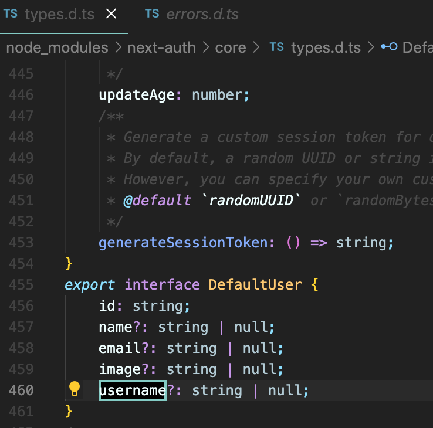Click the TS icon on errors.d.ts tab
This screenshot has height=428, width=433.
[x=152, y=15]
